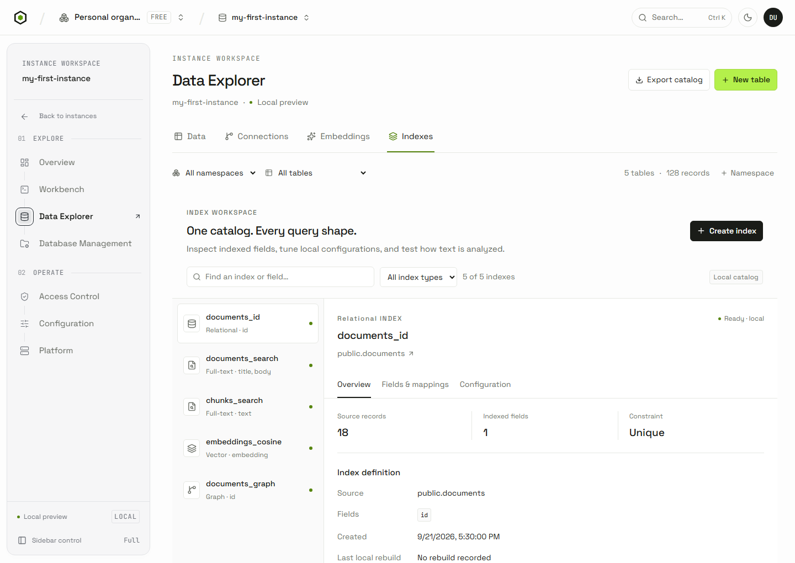Toggle Sidebar control setting

[x=78, y=540]
